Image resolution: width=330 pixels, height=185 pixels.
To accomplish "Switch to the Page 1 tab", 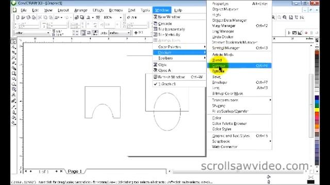I will click(75, 171).
